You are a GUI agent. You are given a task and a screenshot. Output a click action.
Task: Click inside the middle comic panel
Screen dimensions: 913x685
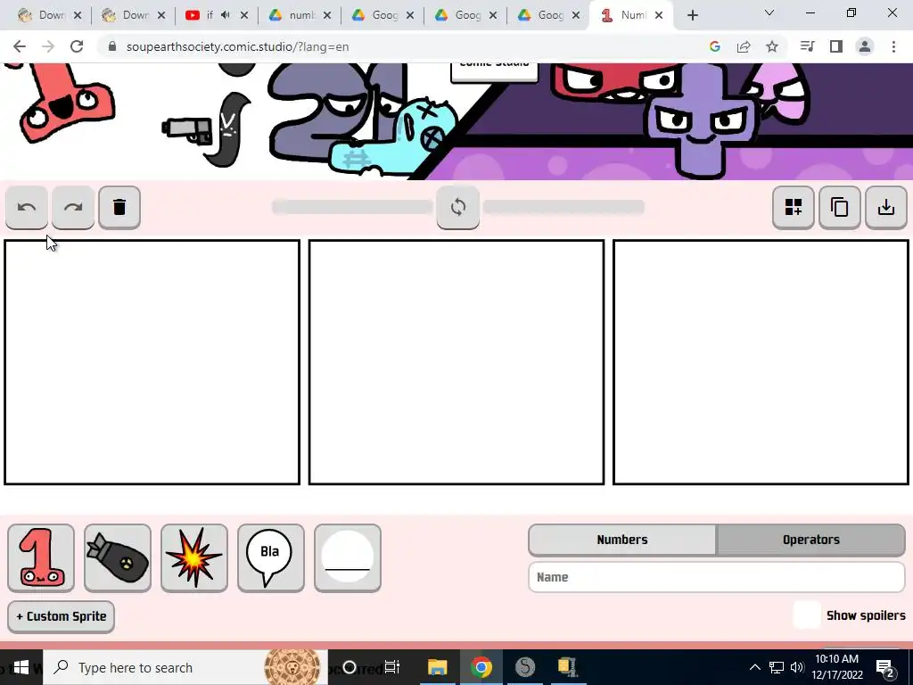click(x=456, y=362)
